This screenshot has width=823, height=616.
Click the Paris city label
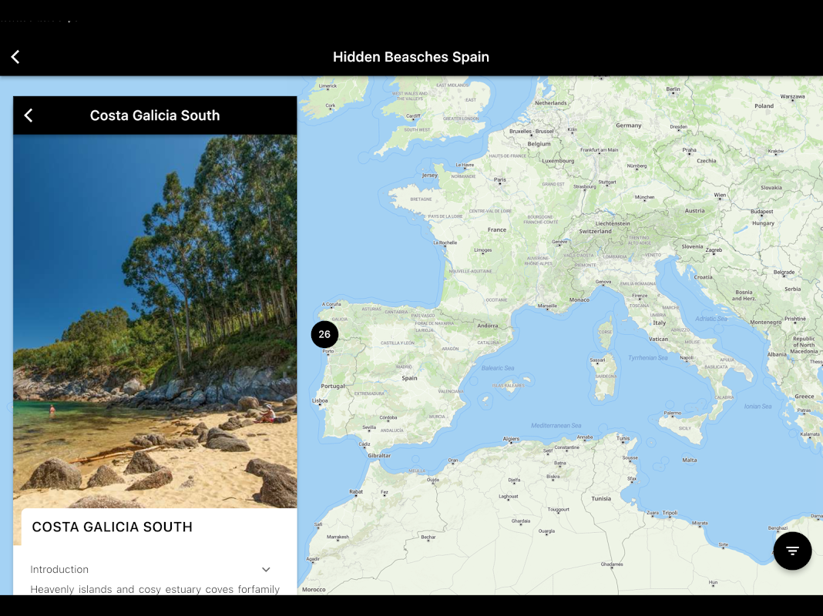coord(499,180)
